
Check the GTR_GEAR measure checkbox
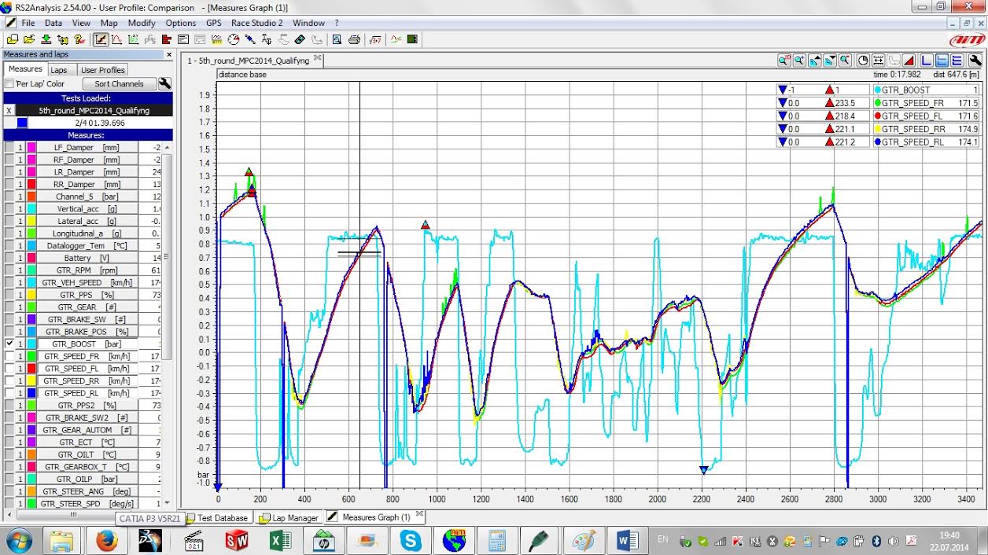9,307
